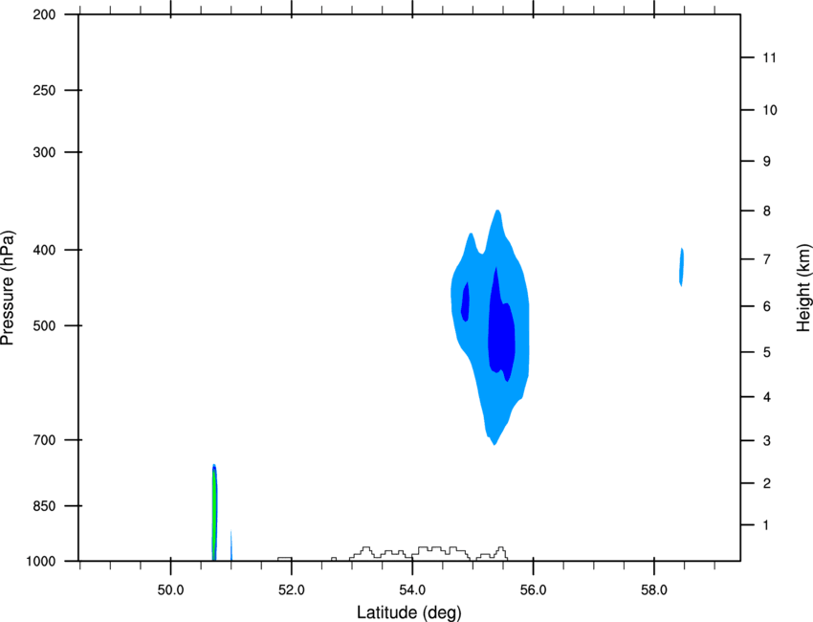Click the 52.0 latitude label
The height and width of the screenshot is (622, 813).
coord(292,590)
